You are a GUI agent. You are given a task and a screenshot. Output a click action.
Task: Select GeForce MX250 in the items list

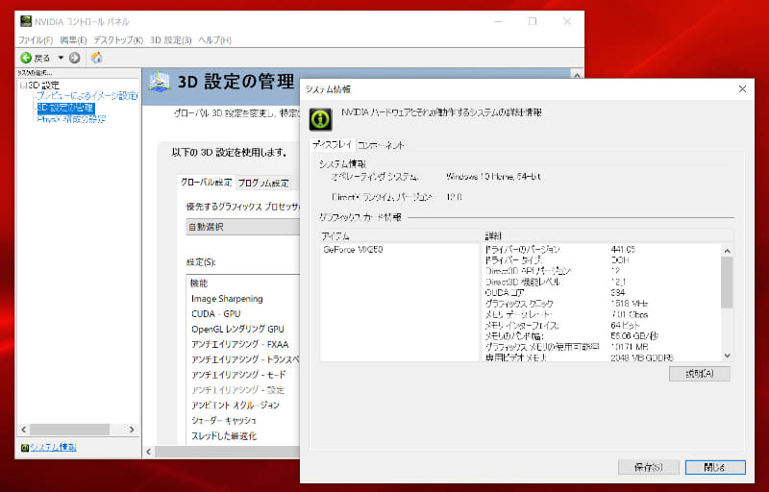[x=353, y=250]
